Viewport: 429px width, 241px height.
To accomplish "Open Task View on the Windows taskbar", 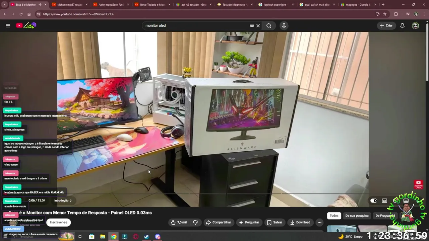I will 80,237.
